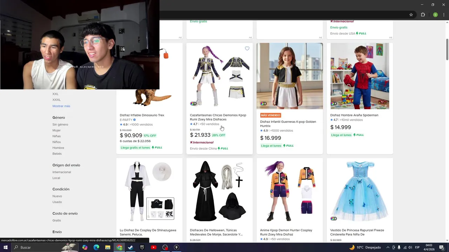Viewport: 449px width, 252px height.
Task: Click the Anime Kpop Demon Hunter product image
Action: point(290,191)
